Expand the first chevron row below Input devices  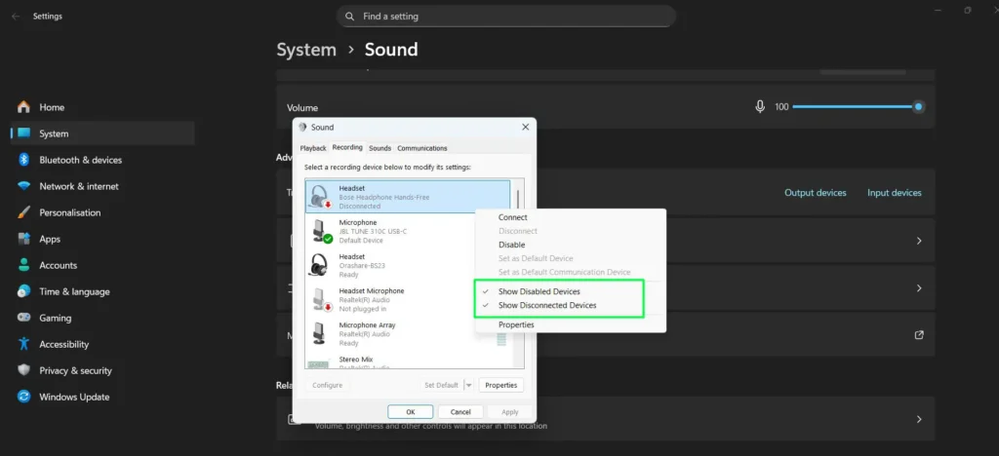coord(919,241)
